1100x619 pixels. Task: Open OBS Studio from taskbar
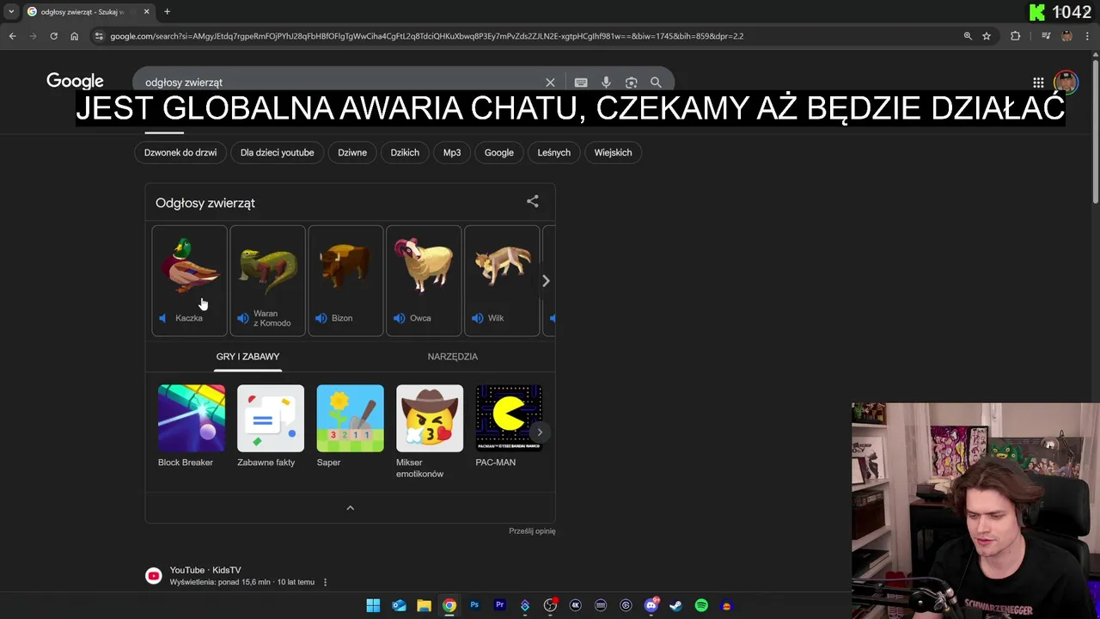click(550, 605)
